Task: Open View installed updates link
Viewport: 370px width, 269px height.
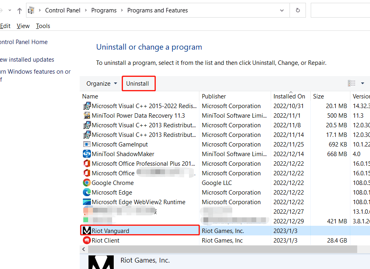Action: [x=27, y=60]
